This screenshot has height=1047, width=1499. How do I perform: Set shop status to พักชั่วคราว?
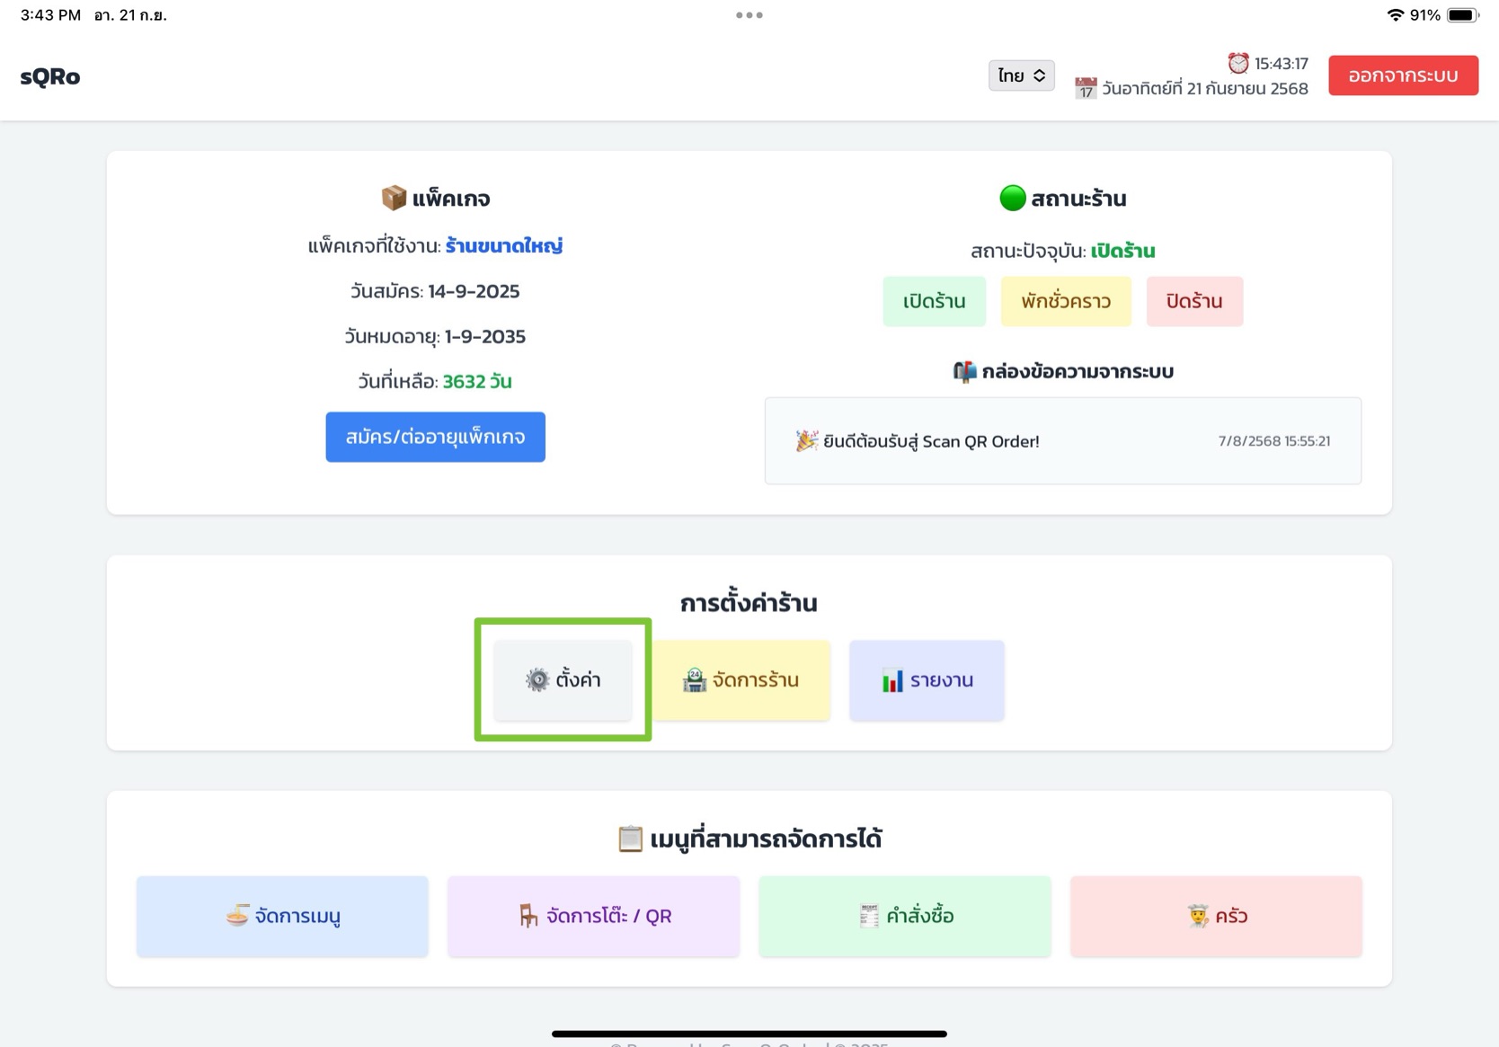coord(1065,301)
